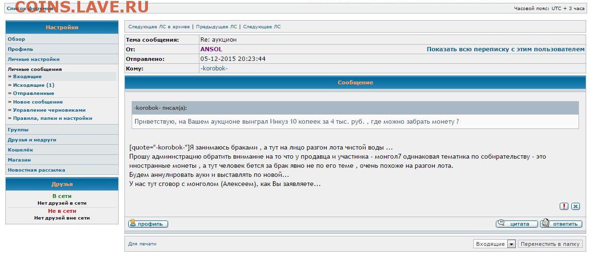
Task: Open Список форумов link
Action: pos(30,9)
